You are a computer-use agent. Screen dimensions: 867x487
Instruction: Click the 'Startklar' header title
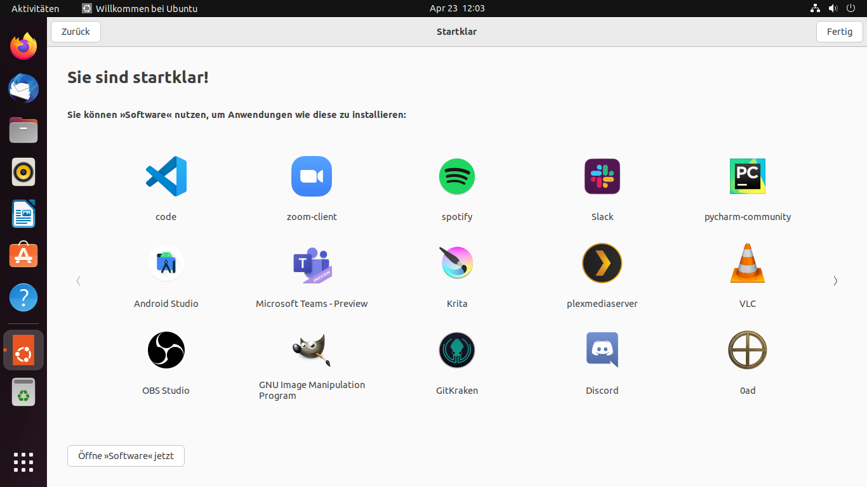[456, 32]
